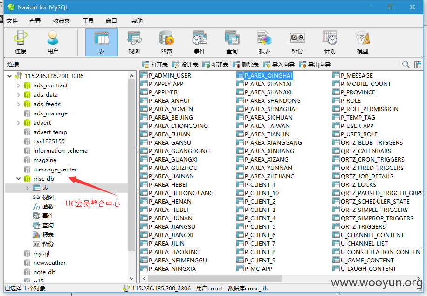Image resolution: width=427 pixels, height=296 pixels.
Task: Select table P_MESSAGE
Action: coord(353,75)
